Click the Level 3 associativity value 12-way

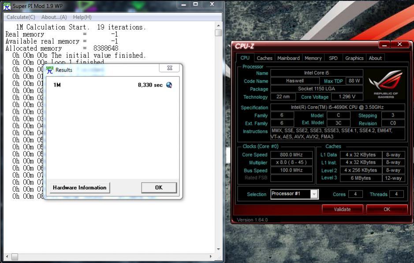[393, 178]
